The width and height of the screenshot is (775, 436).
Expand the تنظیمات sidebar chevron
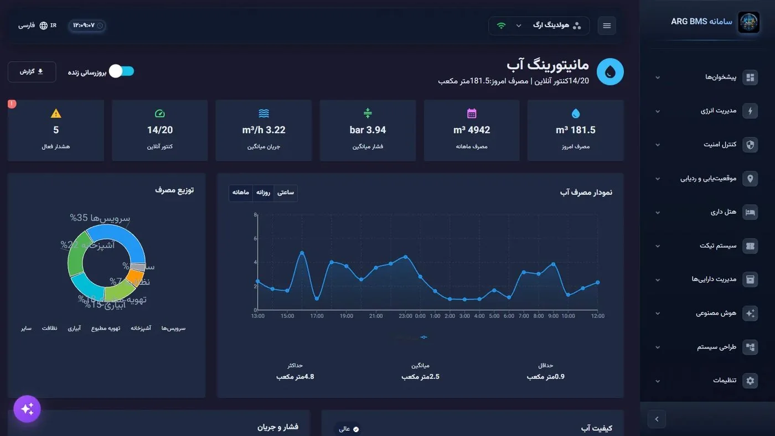(658, 381)
